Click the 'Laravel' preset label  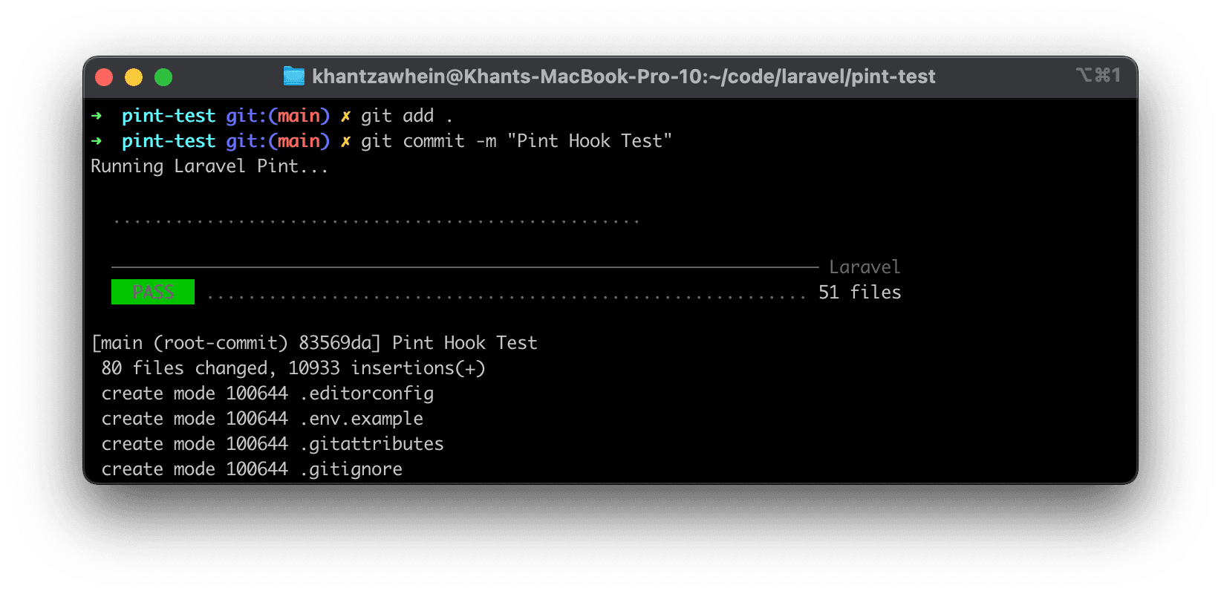pyautogui.click(x=865, y=267)
